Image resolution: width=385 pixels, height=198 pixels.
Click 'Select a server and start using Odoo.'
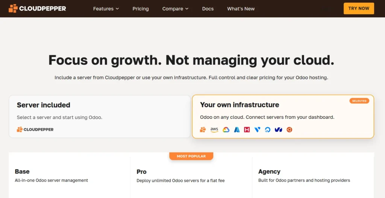click(59, 117)
